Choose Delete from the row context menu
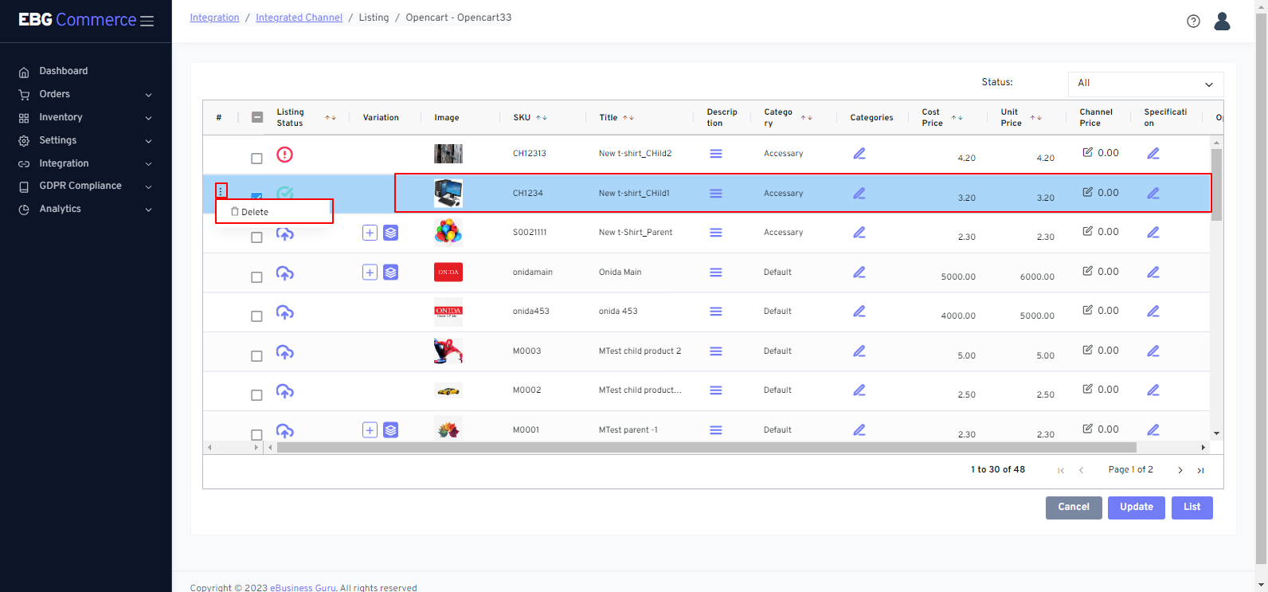The height and width of the screenshot is (592, 1268). point(255,212)
